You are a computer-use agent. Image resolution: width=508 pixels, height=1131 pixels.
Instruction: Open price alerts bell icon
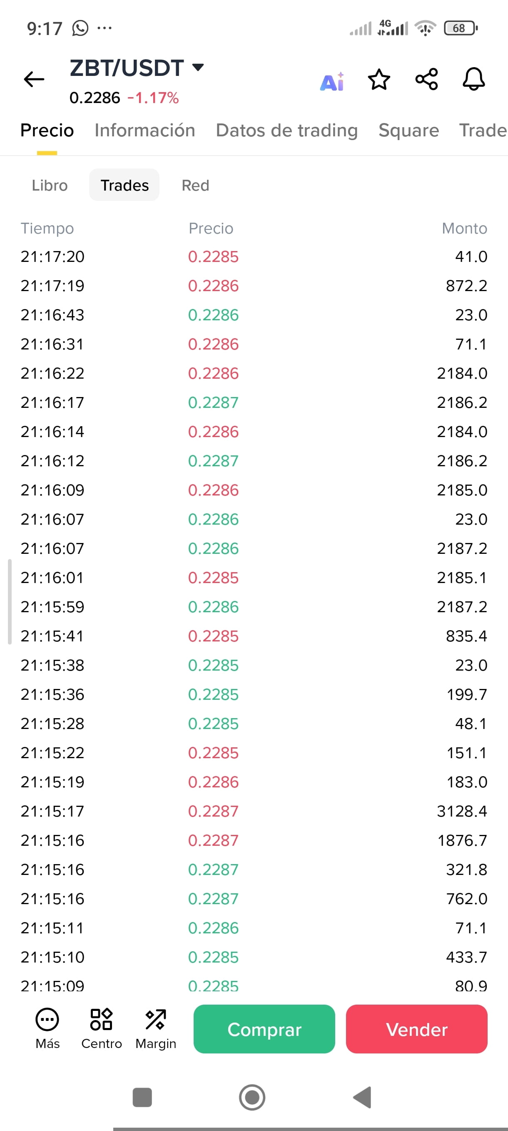[x=474, y=80]
